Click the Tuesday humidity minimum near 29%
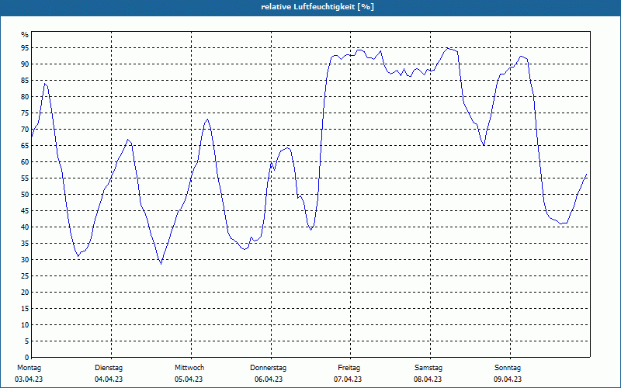621x388 pixels. (x=161, y=264)
